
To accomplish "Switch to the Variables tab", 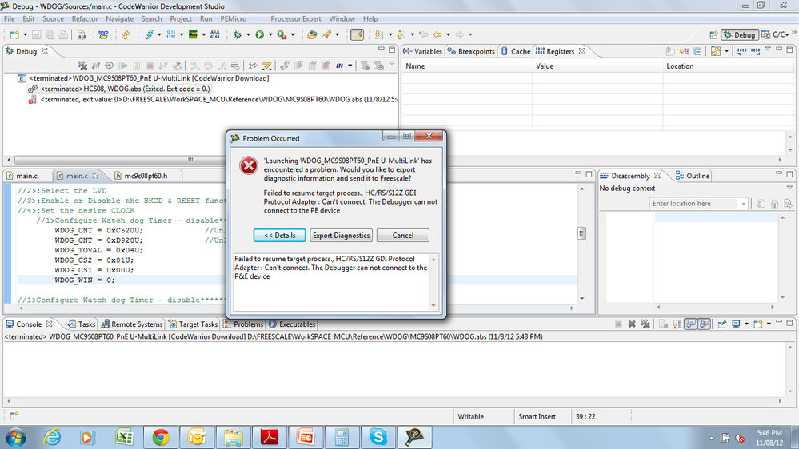I will 422,51.
